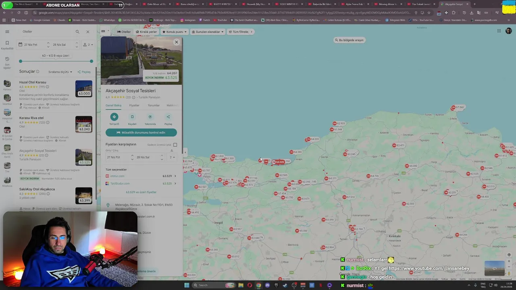Show ₺3.529 ve üzeri fiyatlar
The image size is (516, 290).
[141, 192]
